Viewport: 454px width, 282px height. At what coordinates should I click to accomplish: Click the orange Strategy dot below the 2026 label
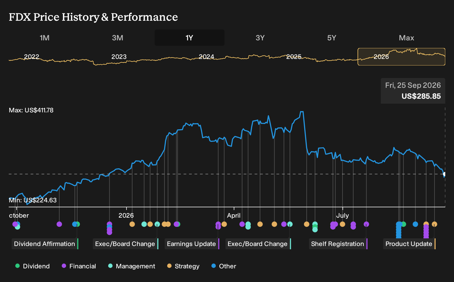(x=132, y=224)
